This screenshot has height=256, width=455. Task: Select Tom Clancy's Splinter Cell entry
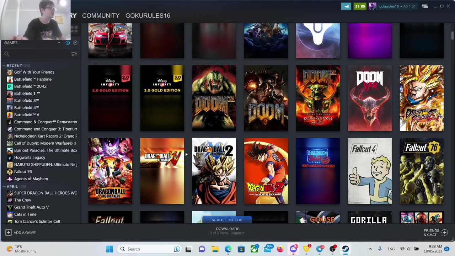(x=37, y=222)
